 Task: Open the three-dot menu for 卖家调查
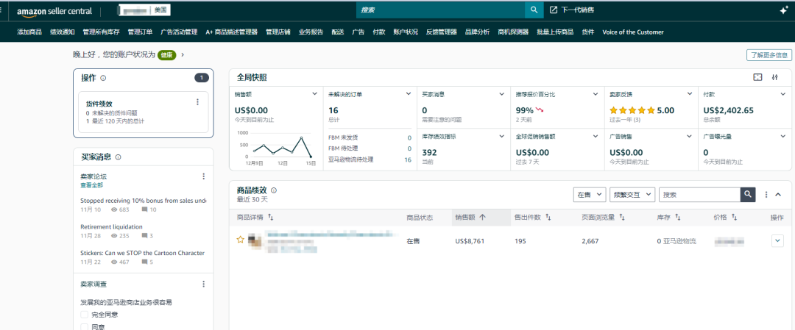pos(204,284)
